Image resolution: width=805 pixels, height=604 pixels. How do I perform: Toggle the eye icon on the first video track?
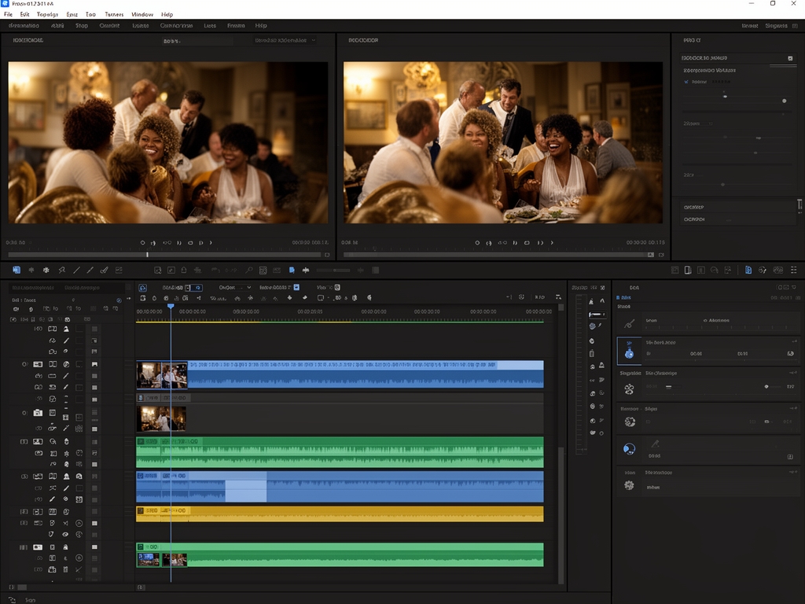point(25,364)
